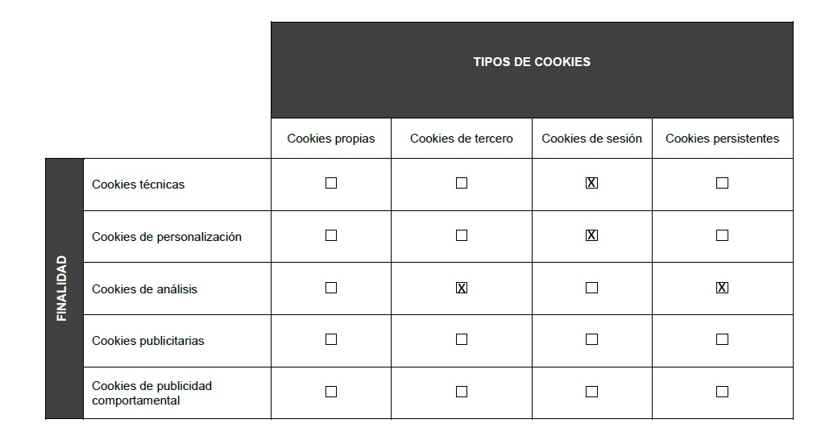
Task: Click the FINALIDAD vertical label
Action: (x=62, y=288)
